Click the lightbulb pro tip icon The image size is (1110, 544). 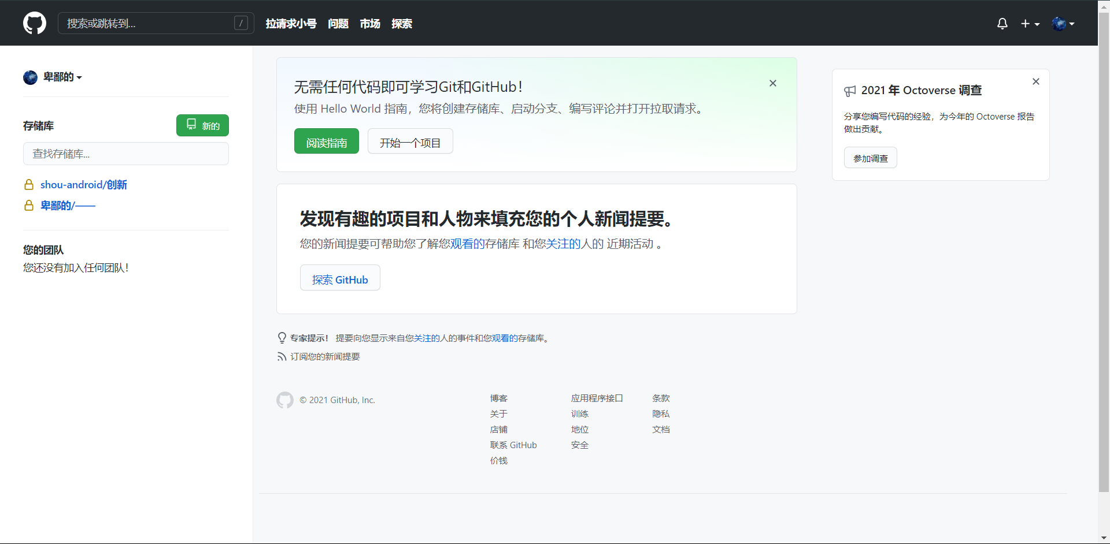[282, 338]
